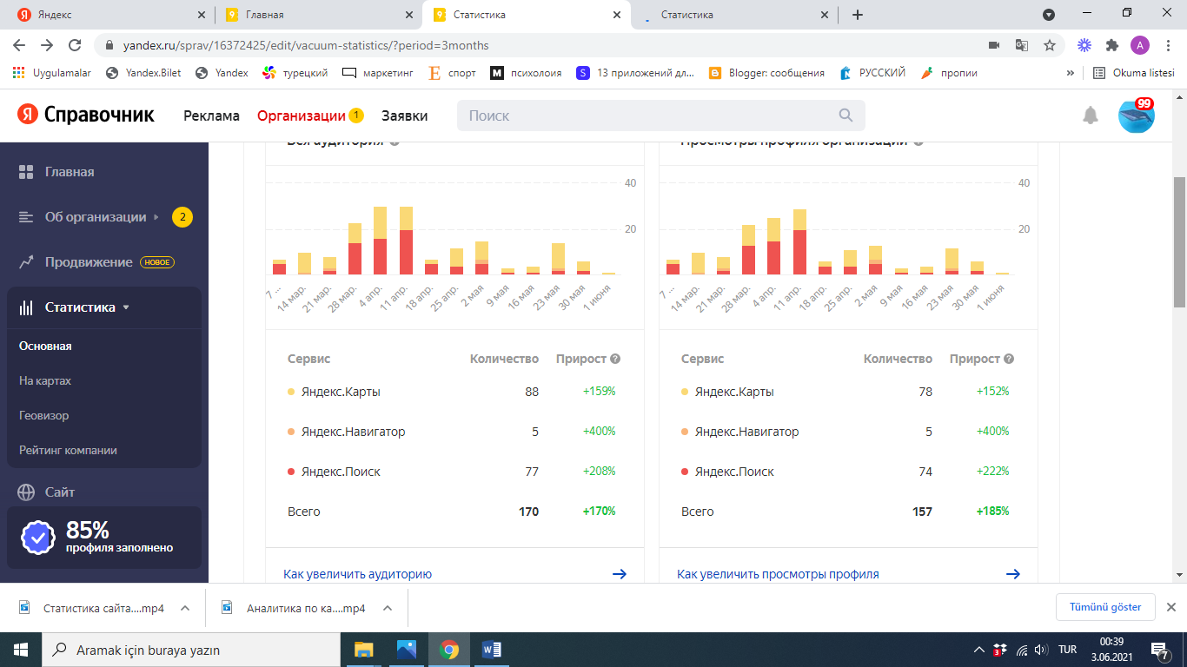
Task: Open Реклама in the top menu
Action: click(x=211, y=116)
